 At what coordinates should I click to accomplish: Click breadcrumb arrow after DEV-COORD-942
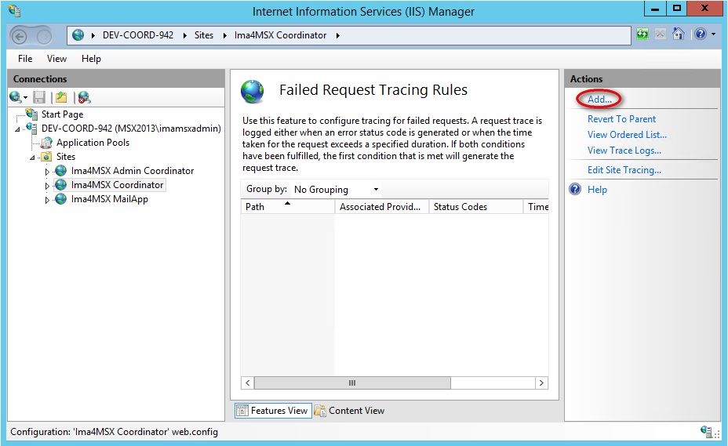(185, 35)
